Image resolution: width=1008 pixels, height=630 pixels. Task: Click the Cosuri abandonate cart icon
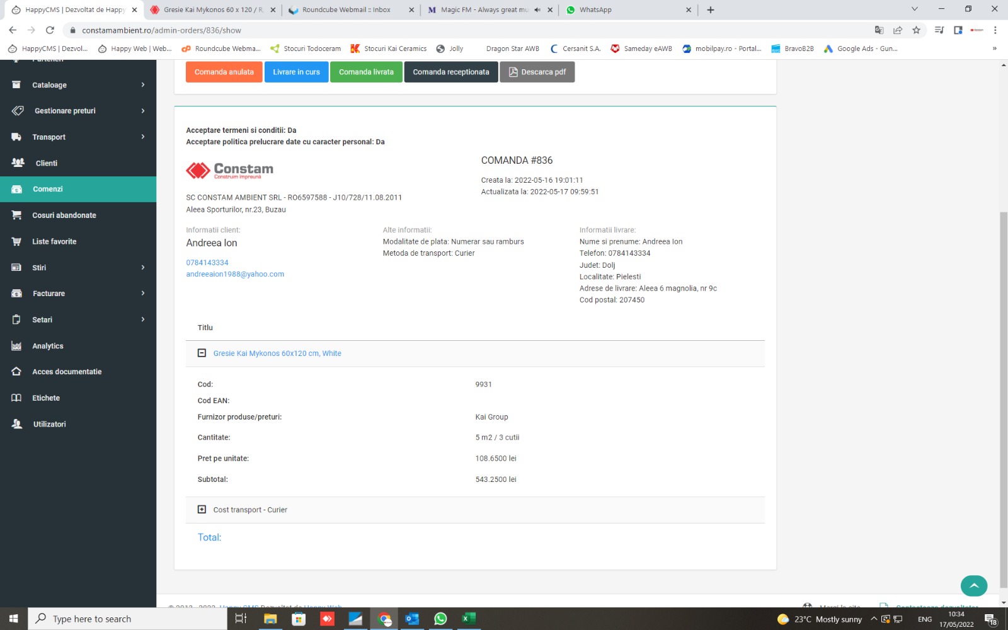pos(16,215)
